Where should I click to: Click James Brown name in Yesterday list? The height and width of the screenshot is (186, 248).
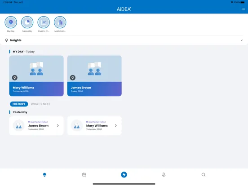pyautogui.click(x=38, y=126)
